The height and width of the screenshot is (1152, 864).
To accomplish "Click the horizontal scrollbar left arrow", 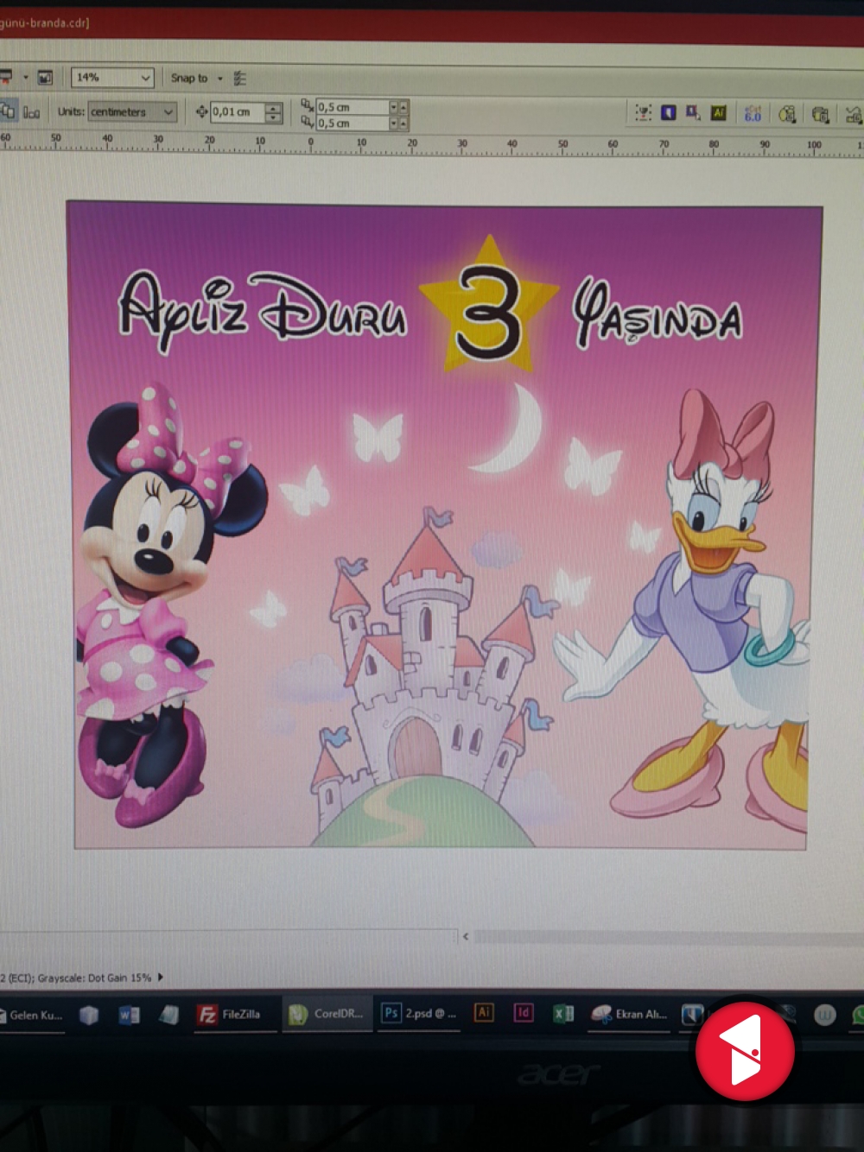I will [466, 936].
